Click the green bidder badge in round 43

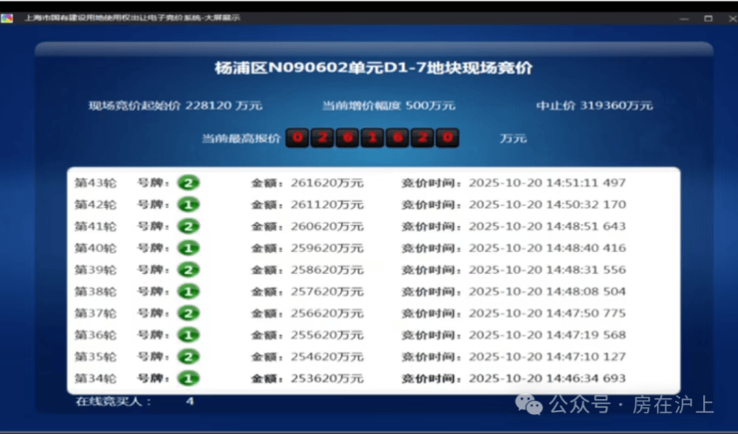click(x=188, y=183)
